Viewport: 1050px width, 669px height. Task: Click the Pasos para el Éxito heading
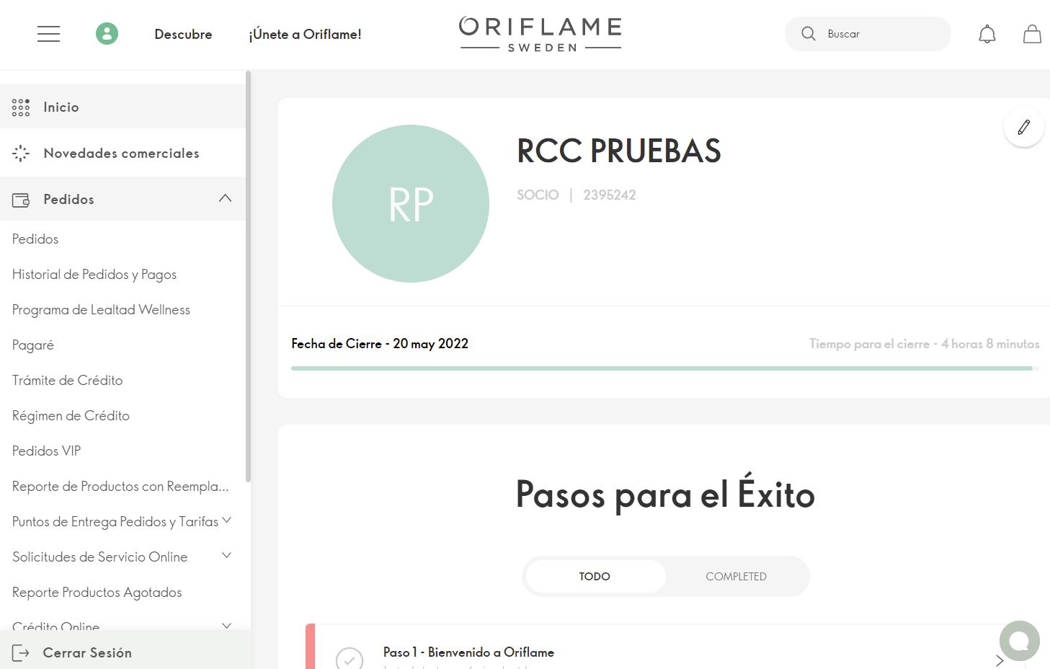click(x=665, y=494)
